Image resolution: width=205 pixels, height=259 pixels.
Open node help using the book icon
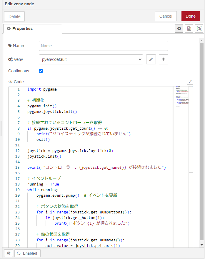pyautogui.click(x=8, y=253)
